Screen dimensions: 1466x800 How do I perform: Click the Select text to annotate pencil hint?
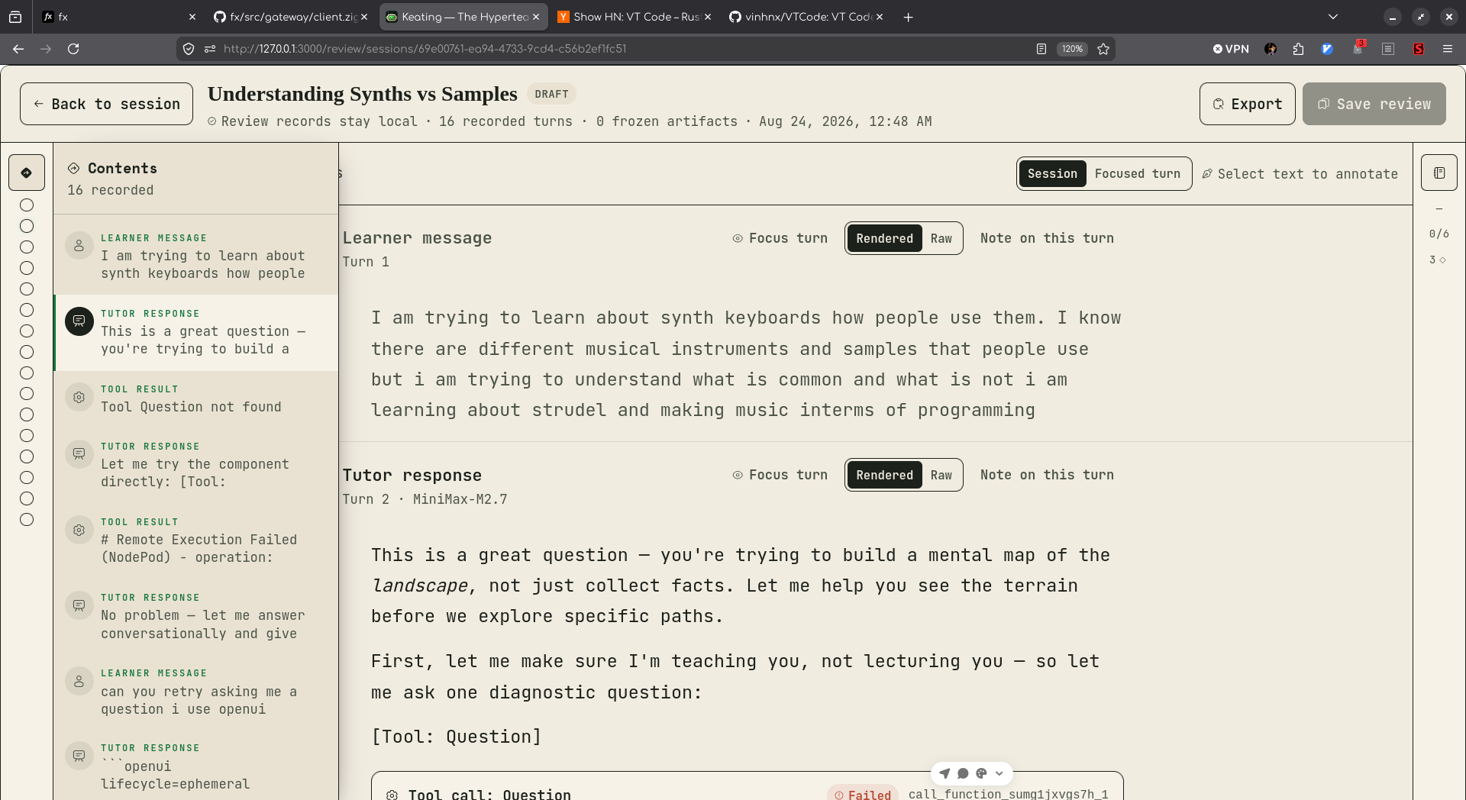click(x=1300, y=174)
